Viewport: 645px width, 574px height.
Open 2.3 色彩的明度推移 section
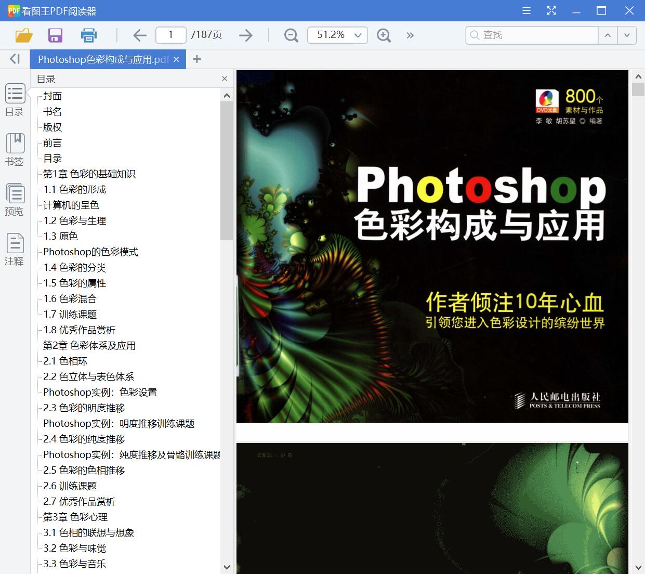pyautogui.click(x=84, y=408)
